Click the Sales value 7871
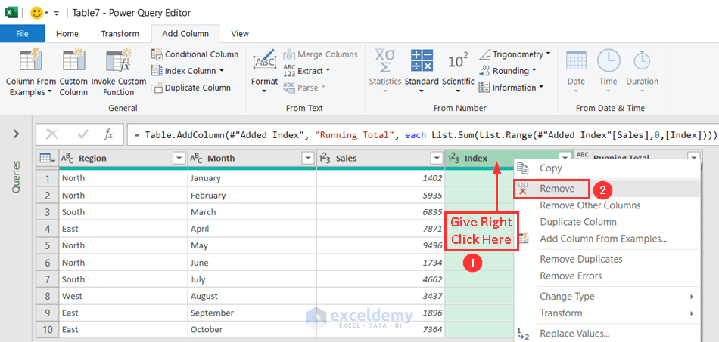 pyautogui.click(x=381, y=229)
